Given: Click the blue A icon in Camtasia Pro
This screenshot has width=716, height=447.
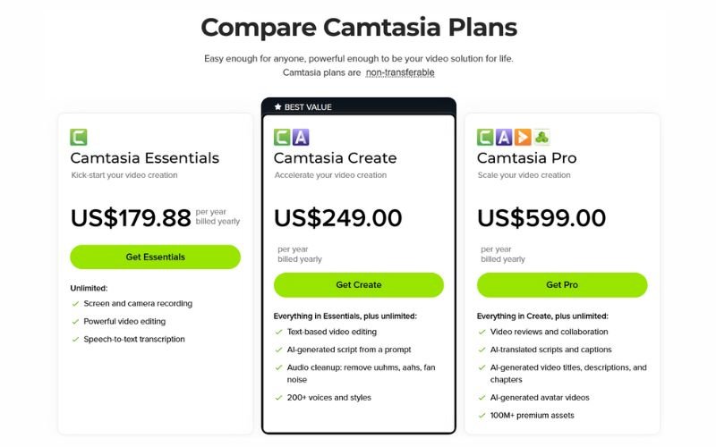Looking at the screenshot, I should (504, 138).
